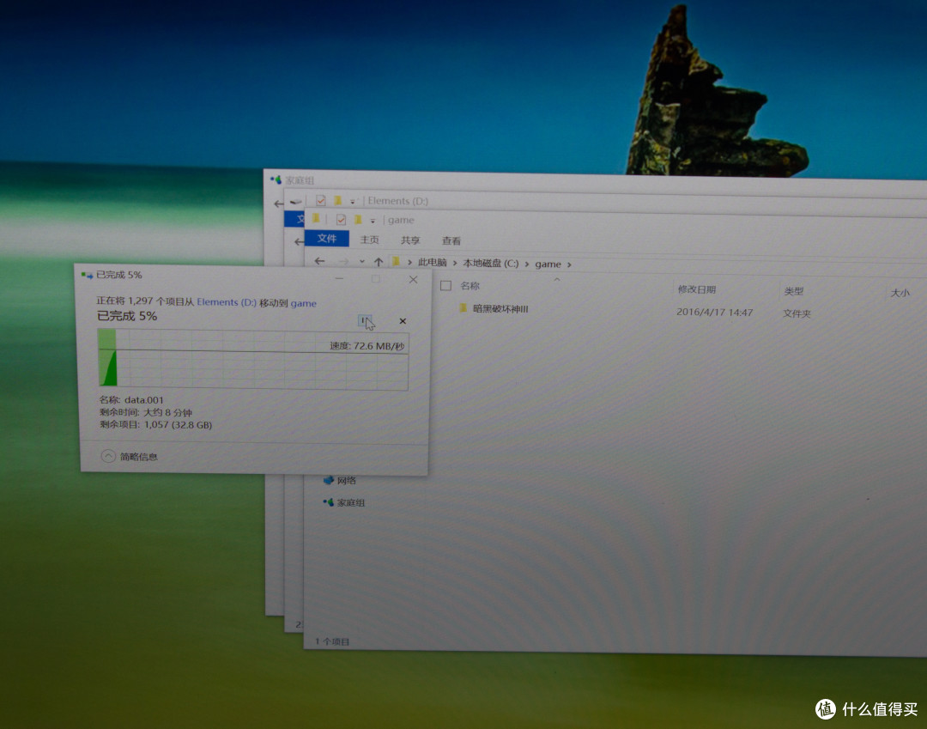Open game destination link in dialog

click(x=303, y=303)
